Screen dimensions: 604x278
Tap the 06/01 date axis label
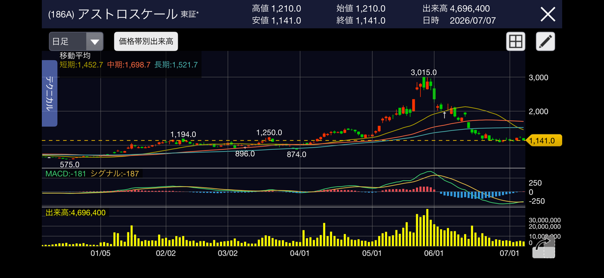click(x=434, y=254)
